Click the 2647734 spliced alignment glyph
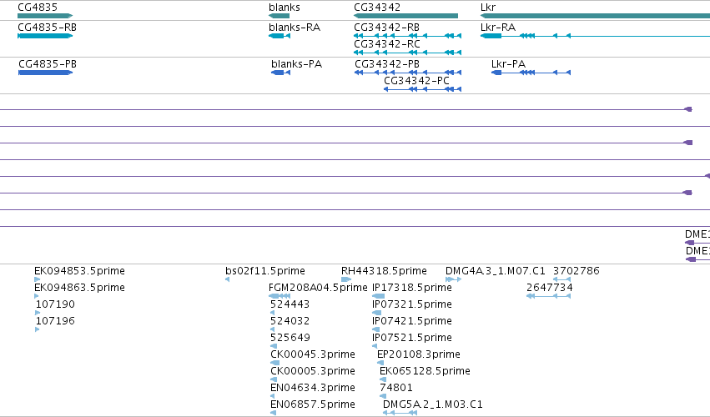710x417 pixels. [548, 296]
